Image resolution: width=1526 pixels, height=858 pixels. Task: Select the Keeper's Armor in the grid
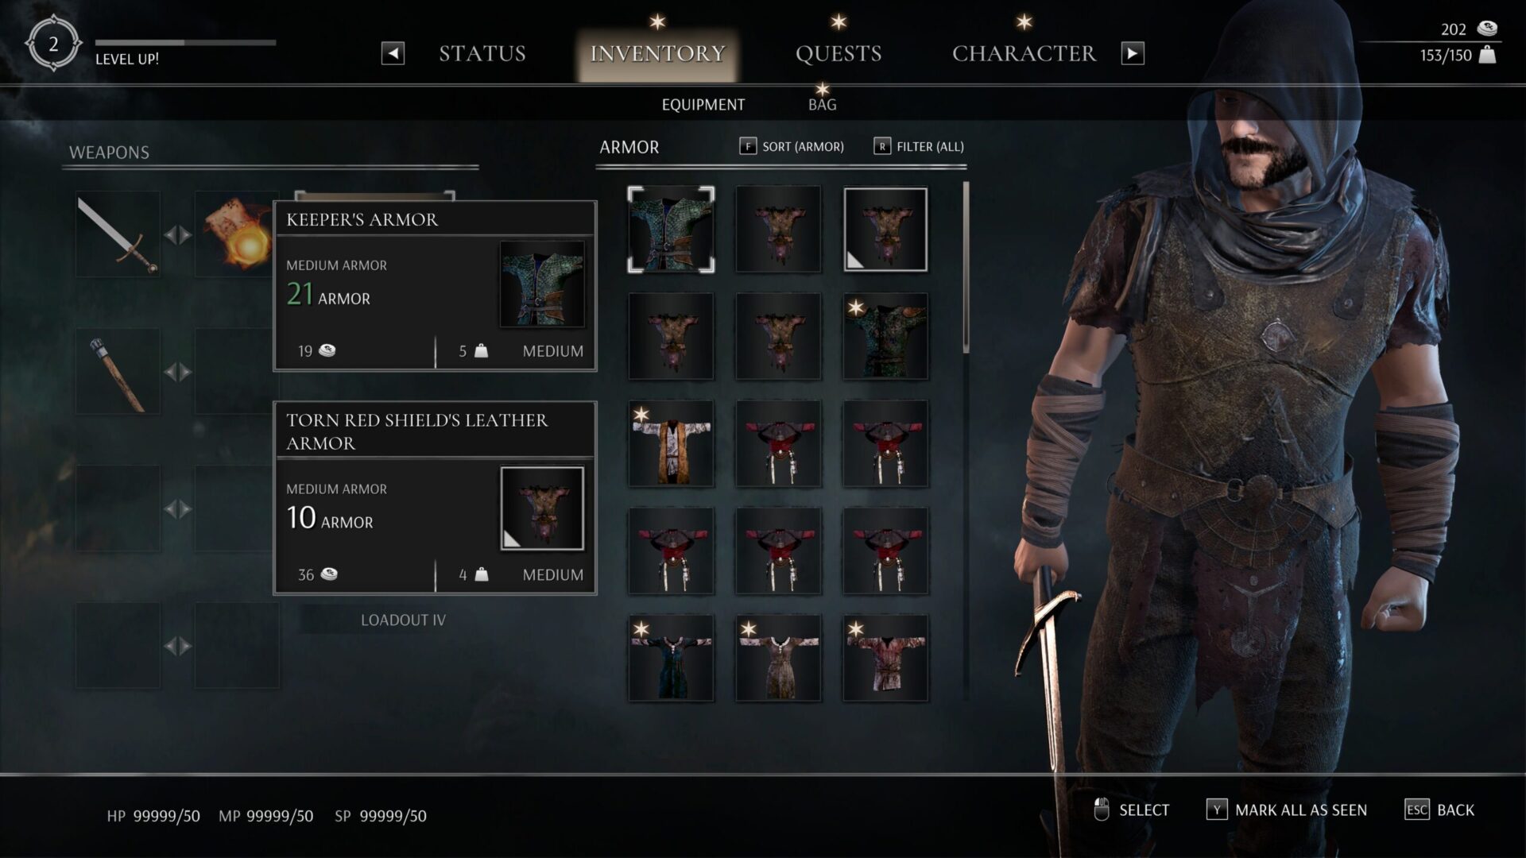point(671,230)
